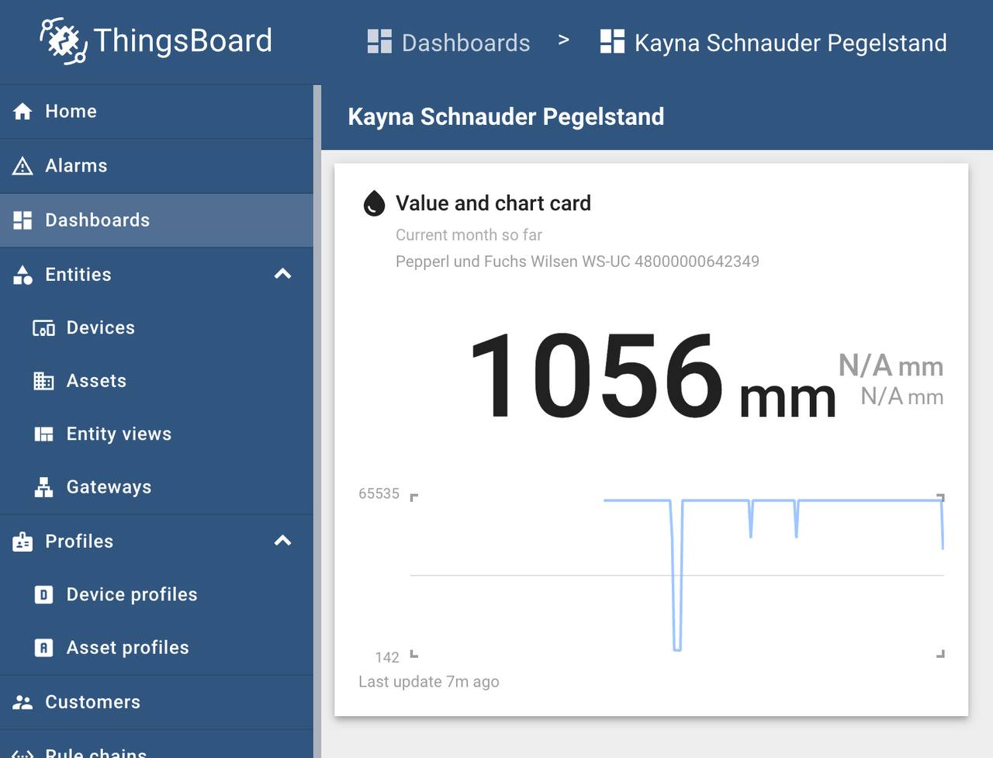
Task: Click the 65535 chart axis label
Action: pyautogui.click(x=379, y=494)
